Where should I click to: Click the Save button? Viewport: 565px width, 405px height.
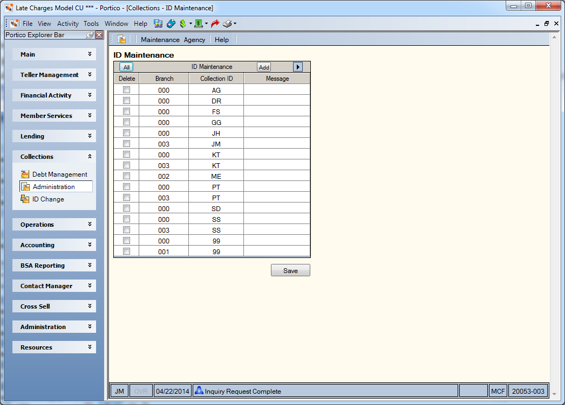click(x=290, y=270)
